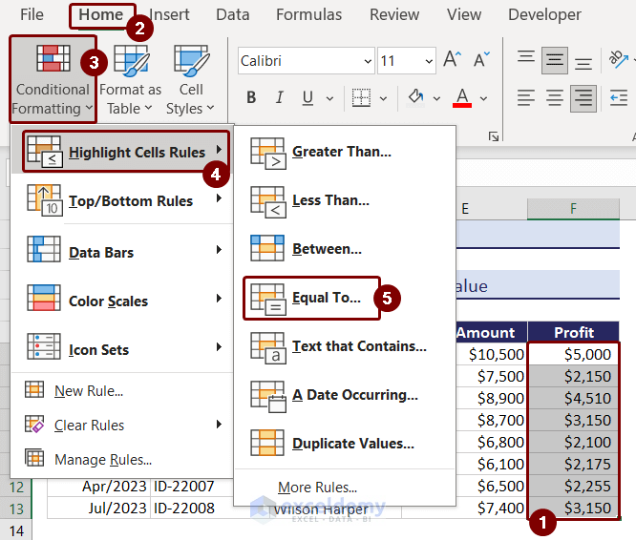
Task: Click the Fill Color paint bucket icon
Action: pyautogui.click(x=415, y=97)
